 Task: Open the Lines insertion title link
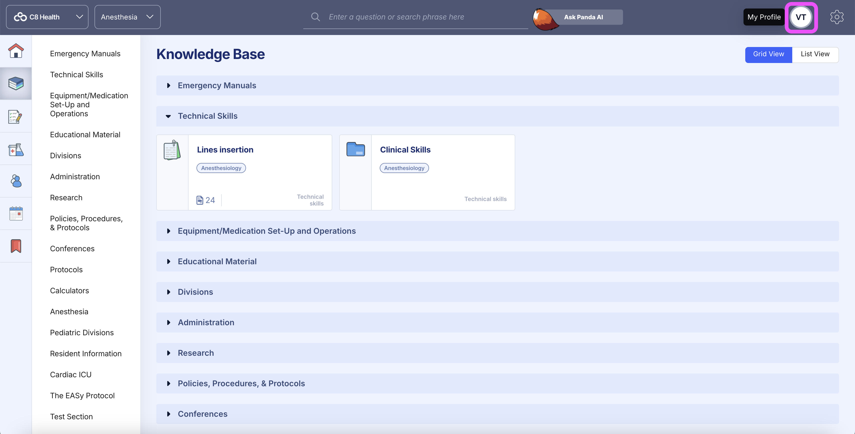(225, 150)
